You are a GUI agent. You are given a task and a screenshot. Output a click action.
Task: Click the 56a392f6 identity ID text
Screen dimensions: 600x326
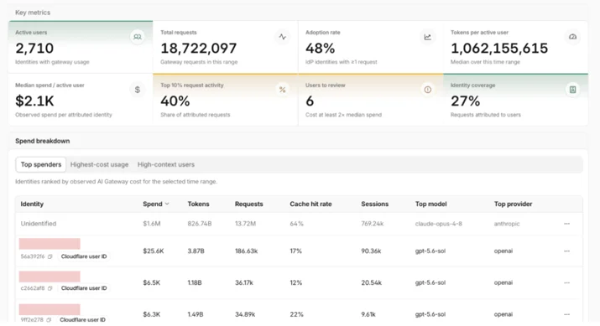coord(33,256)
